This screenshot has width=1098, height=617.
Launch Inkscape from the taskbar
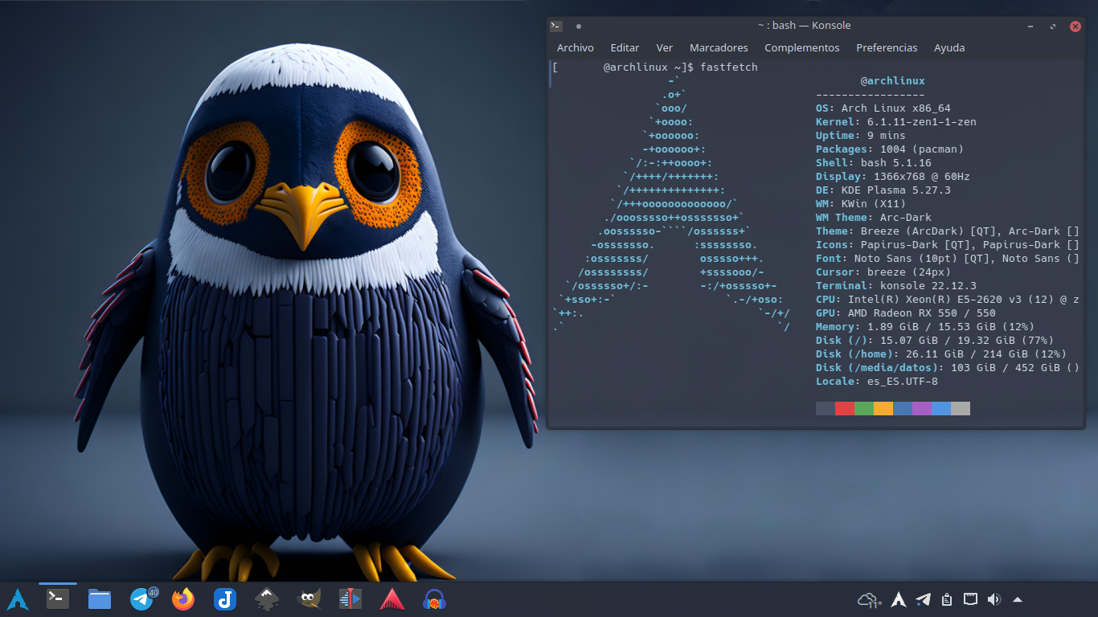point(267,599)
